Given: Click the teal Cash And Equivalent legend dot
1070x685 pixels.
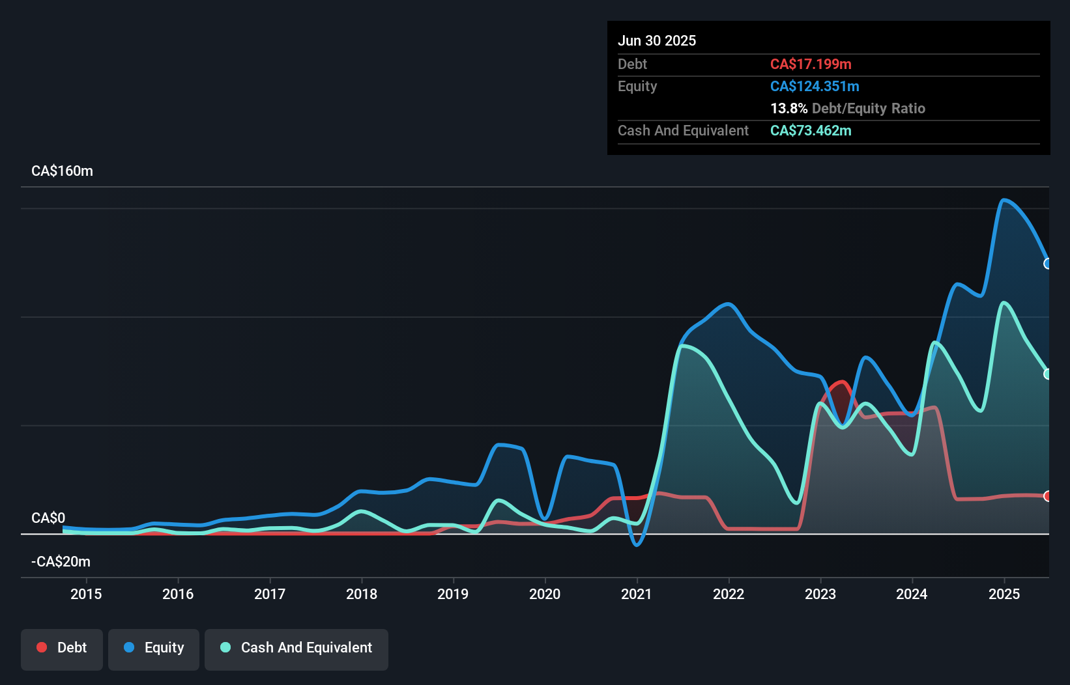Looking at the screenshot, I should (x=225, y=647).
